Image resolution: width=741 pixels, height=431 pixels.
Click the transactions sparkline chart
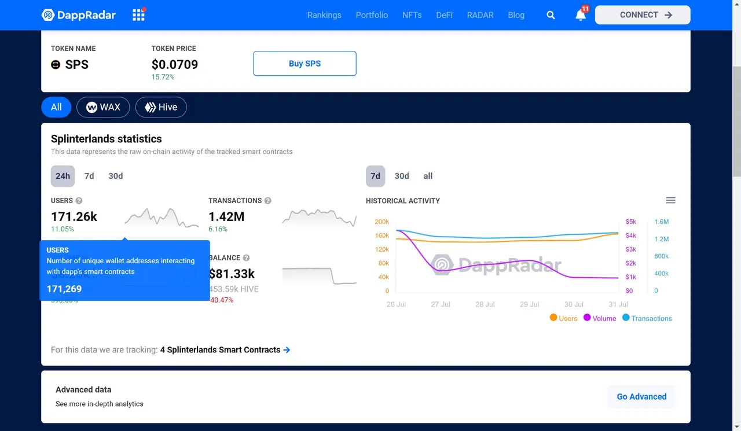(x=320, y=218)
